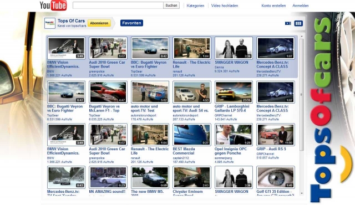The image size is (355, 205).
Task: Click Konto erstellen link
Action: pos(273,6)
